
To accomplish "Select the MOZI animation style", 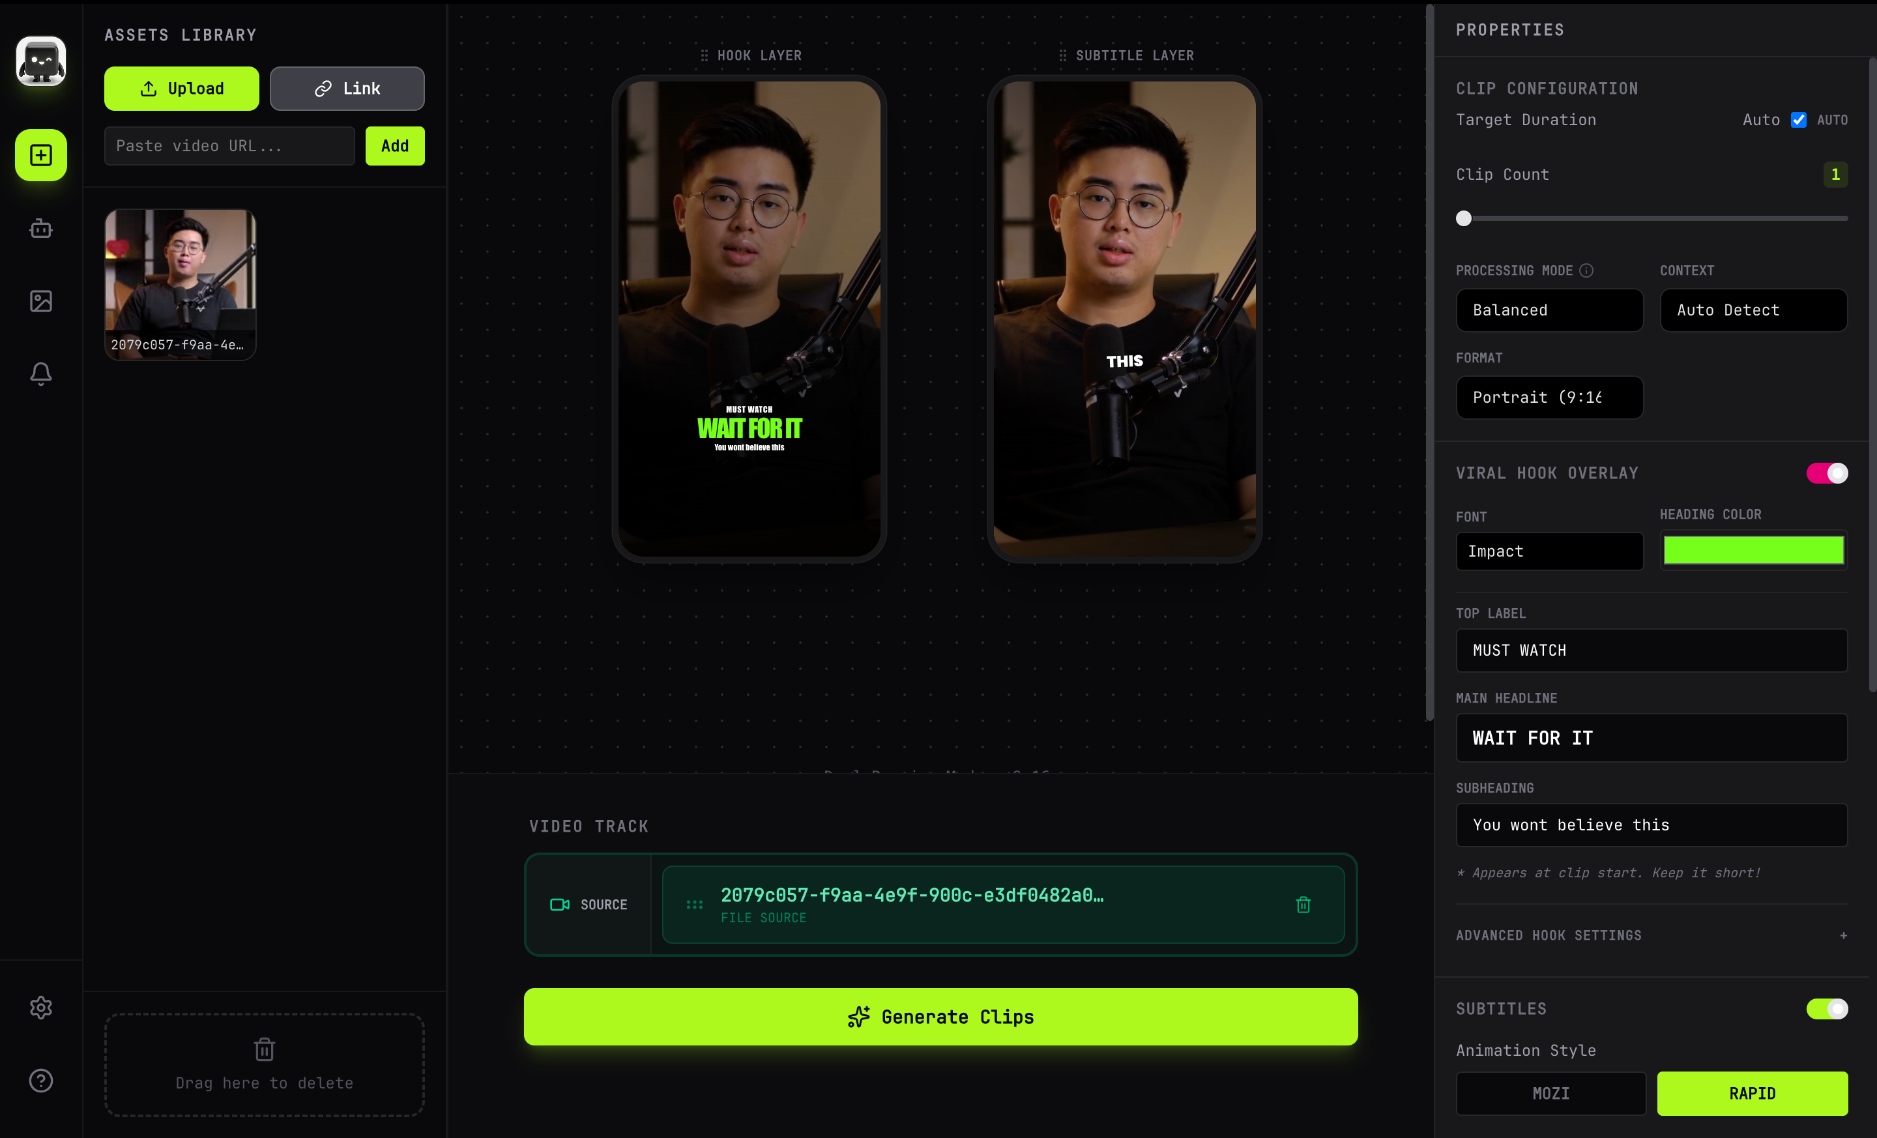I will click(x=1550, y=1093).
